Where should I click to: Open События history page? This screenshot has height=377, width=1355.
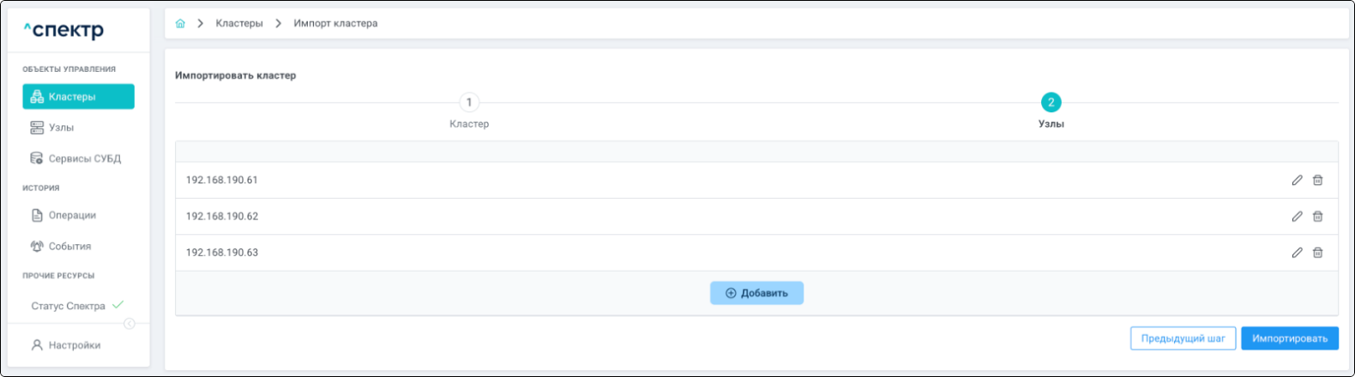coord(69,246)
